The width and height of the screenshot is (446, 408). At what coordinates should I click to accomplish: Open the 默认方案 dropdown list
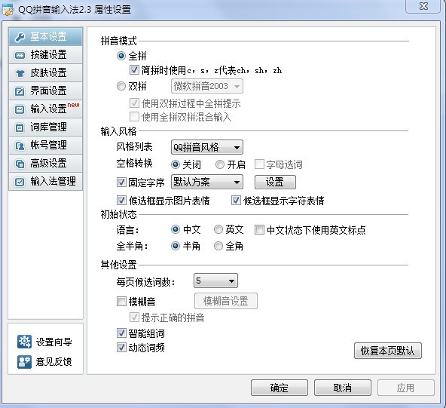pyautogui.click(x=206, y=182)
